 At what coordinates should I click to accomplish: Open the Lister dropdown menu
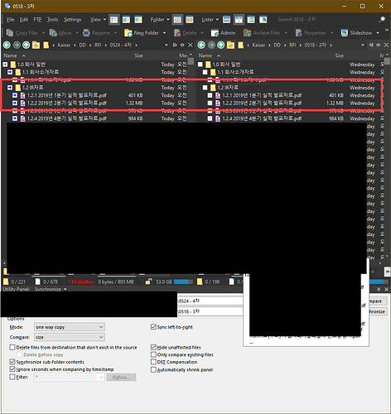[210, 20]
